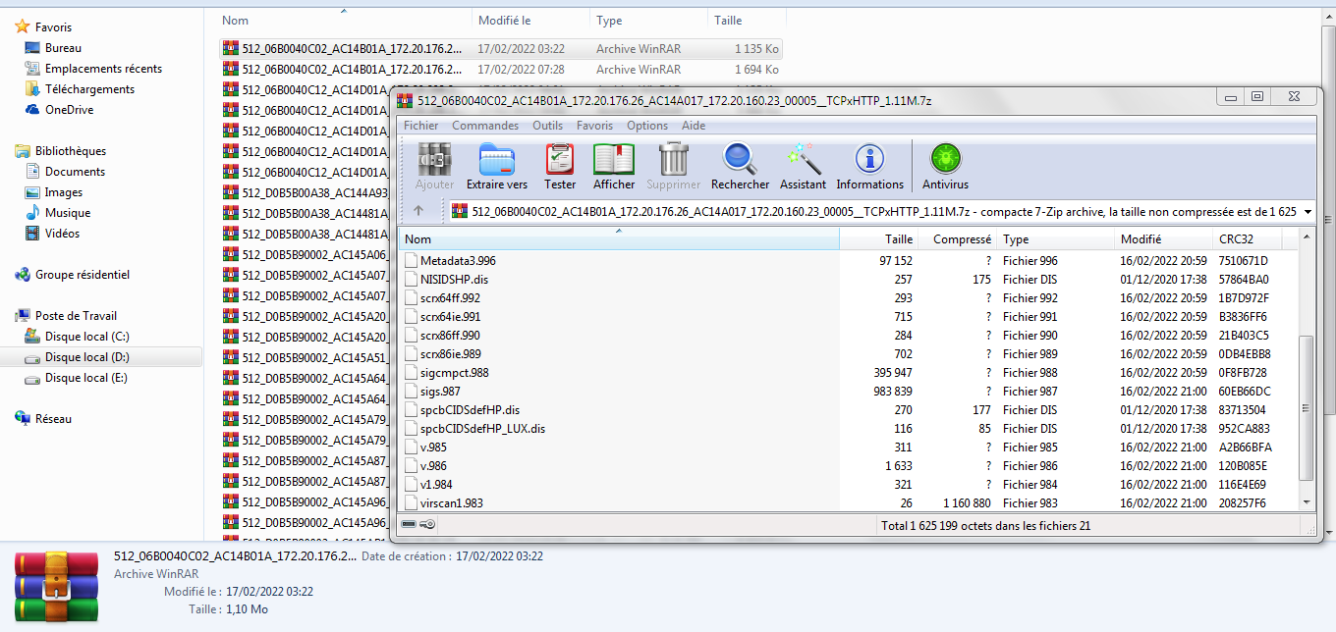
Task: Sort archive files by Taille column
Action: (898, 239)
